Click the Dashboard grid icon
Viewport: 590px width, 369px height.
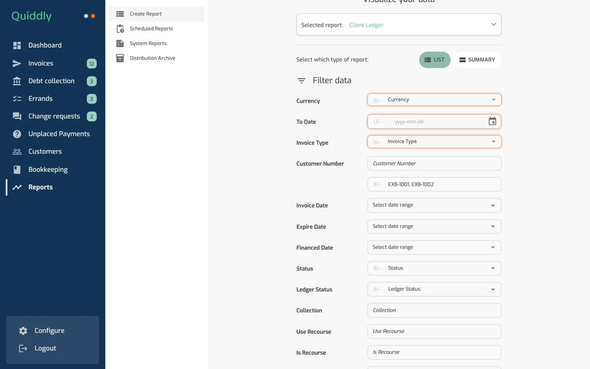[x=17, y=46]
